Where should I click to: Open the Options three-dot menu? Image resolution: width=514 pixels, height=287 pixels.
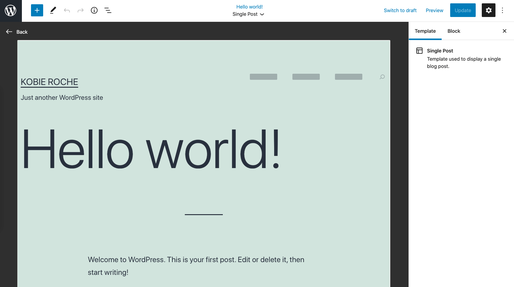click(x=502, y=10)
